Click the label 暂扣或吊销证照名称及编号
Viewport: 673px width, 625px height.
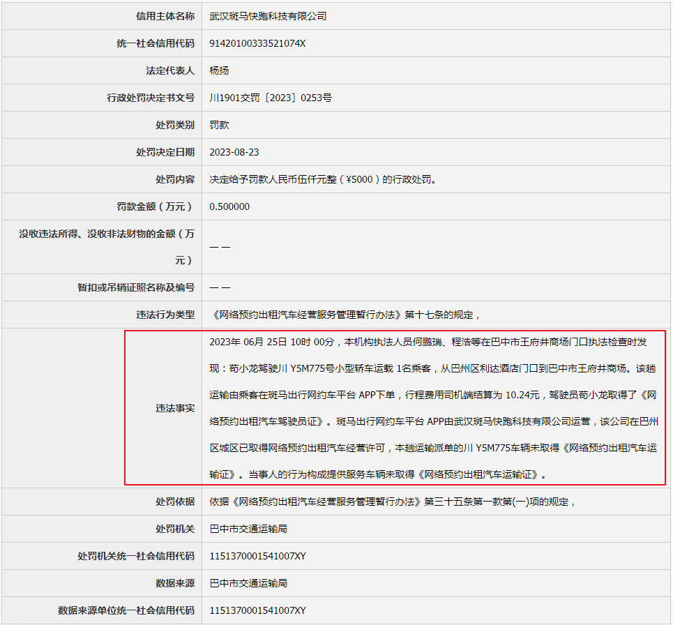coord(136,287)
